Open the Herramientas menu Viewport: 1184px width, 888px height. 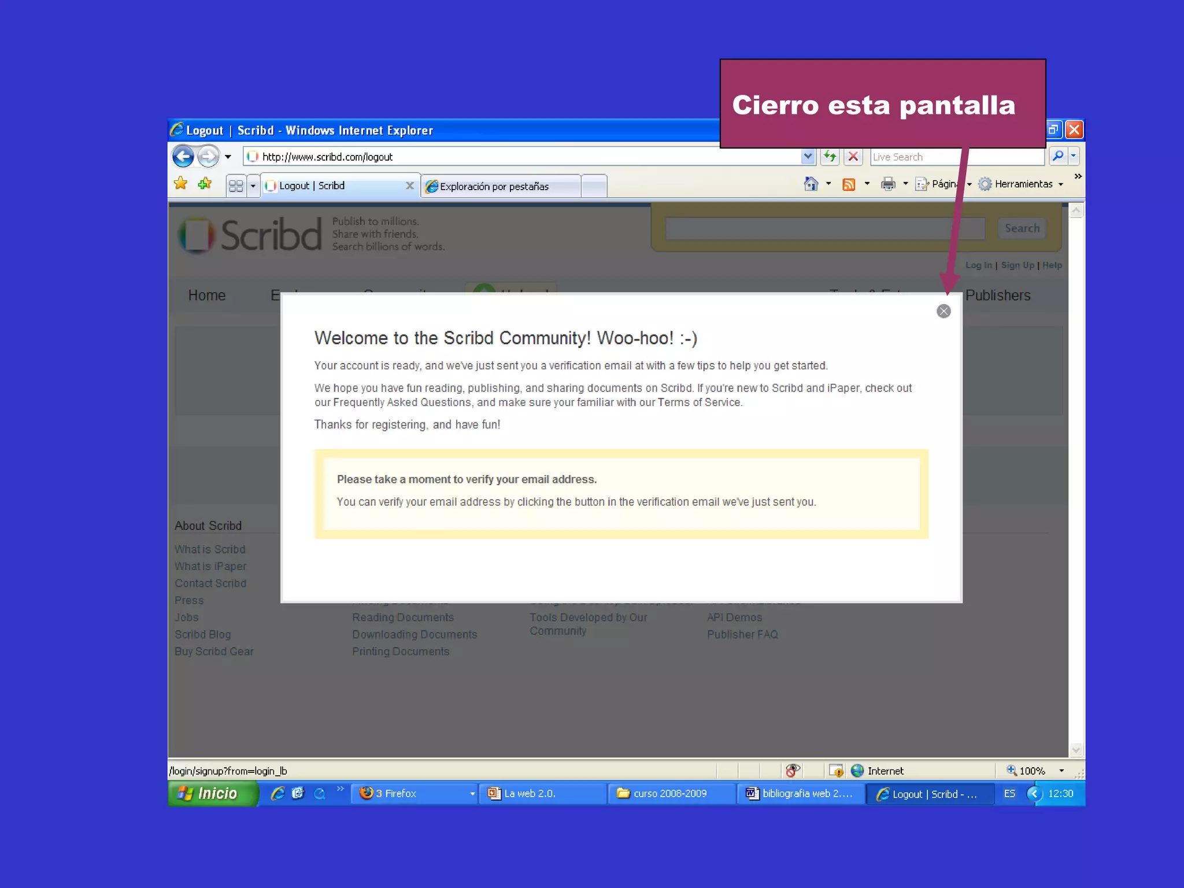(1020, 184)
